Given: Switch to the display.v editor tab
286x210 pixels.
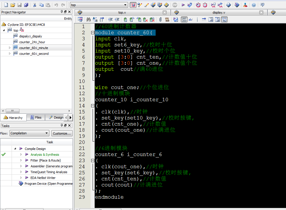Looking at the screenshot, I should [x=219, y=12].
